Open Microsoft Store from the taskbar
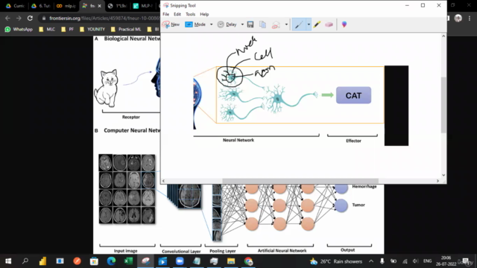477x268 pixels. pyautogui.click(x=94, y=261)
